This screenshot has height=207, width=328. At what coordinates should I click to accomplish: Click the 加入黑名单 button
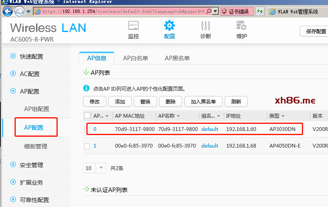(x=203, y=101)
